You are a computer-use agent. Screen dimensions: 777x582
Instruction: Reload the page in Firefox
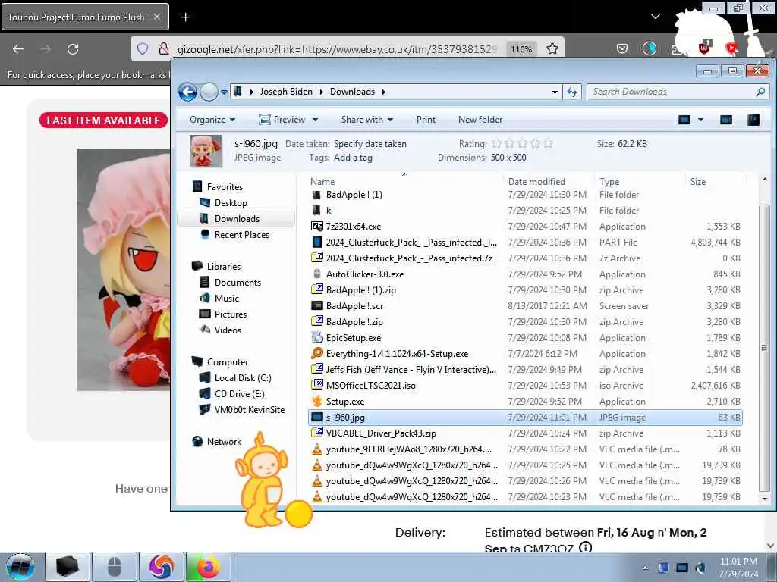(x=73, y=49)
